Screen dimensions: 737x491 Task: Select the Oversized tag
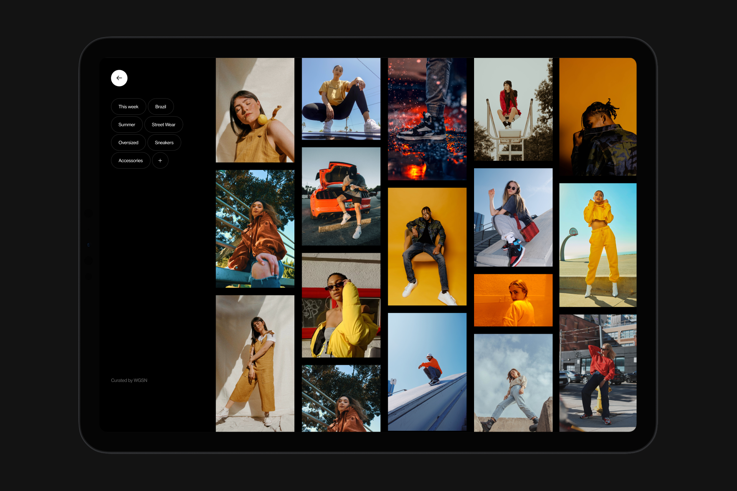pos(128,143)
